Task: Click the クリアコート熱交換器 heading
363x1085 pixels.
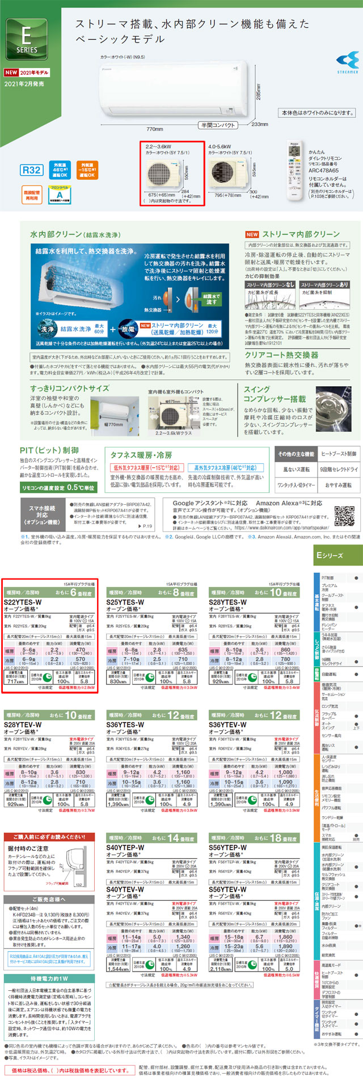Action: [281, 354]
